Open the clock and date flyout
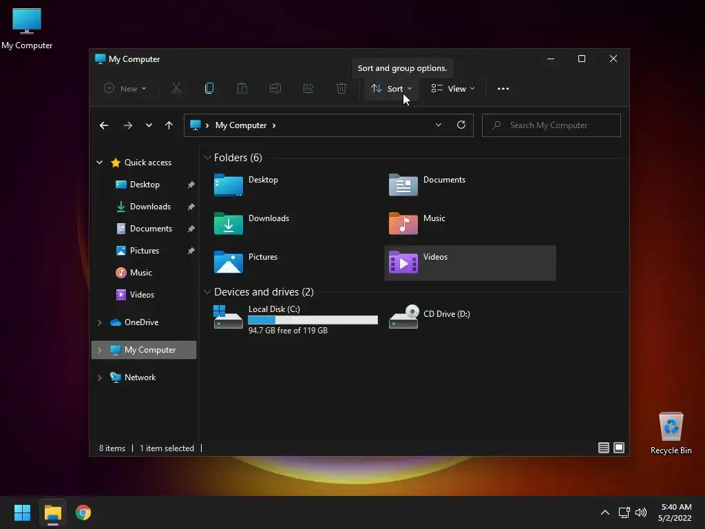This screenshot has width=705, height=529. pos(675,512)
